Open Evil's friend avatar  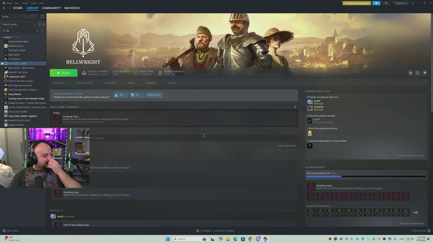[310, 120]
